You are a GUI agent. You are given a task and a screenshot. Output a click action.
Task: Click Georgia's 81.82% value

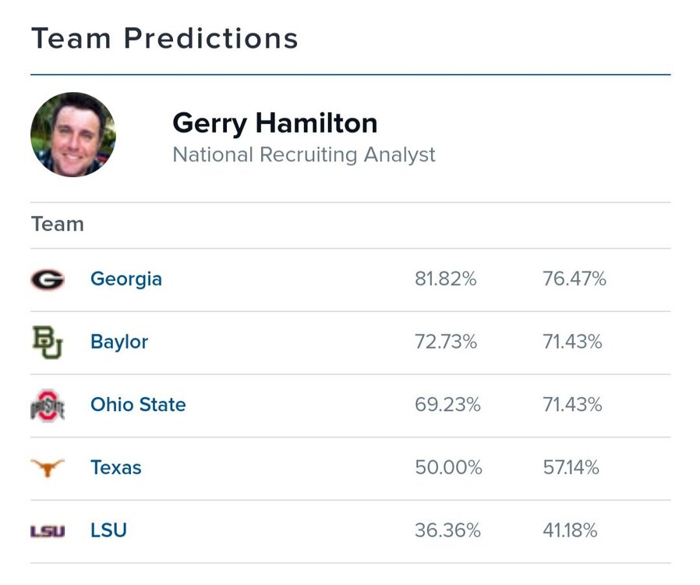445,279
